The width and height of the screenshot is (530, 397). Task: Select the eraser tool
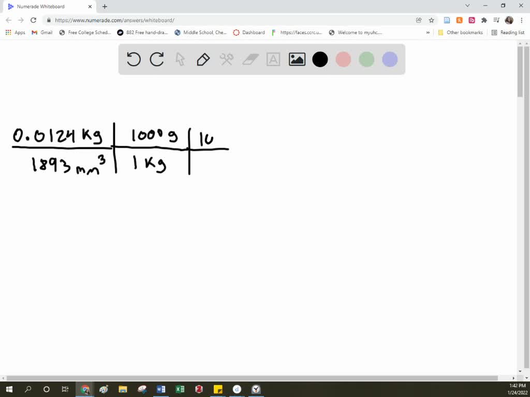pyautogui.click(x=249, y=59)
